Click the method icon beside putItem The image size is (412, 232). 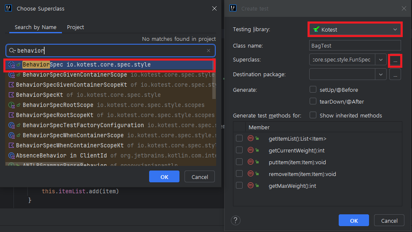click(251, 162)
